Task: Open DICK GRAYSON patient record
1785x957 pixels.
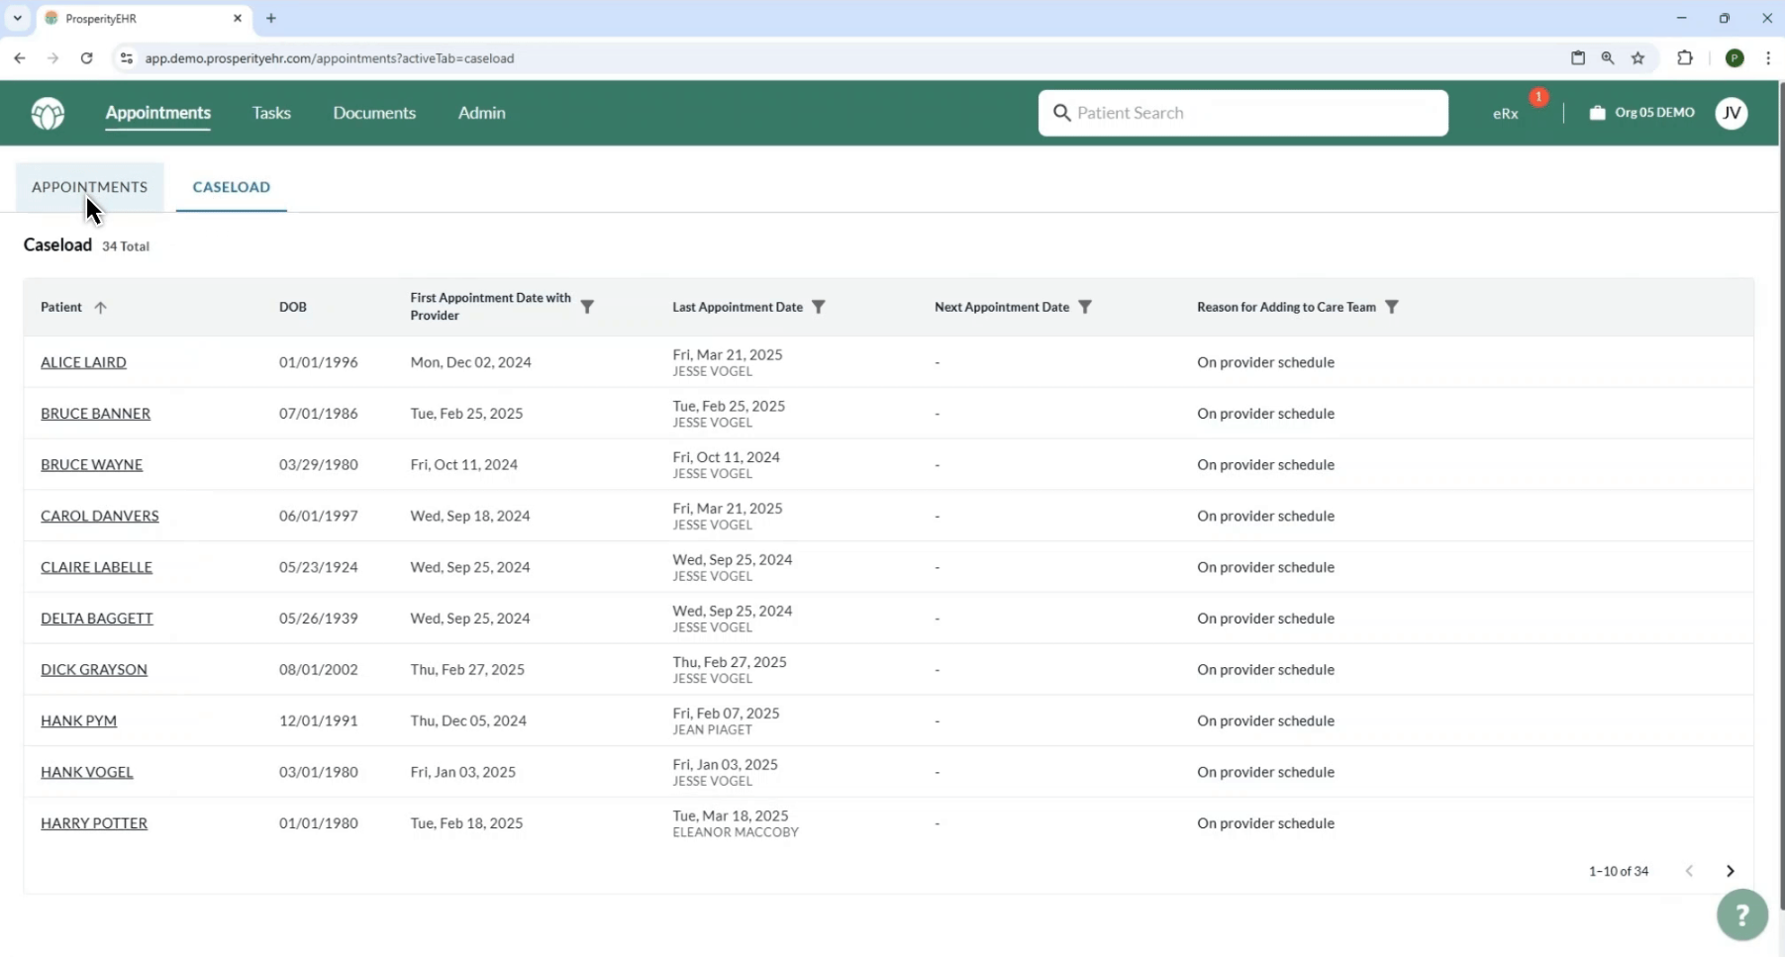Action: (93, 670)
